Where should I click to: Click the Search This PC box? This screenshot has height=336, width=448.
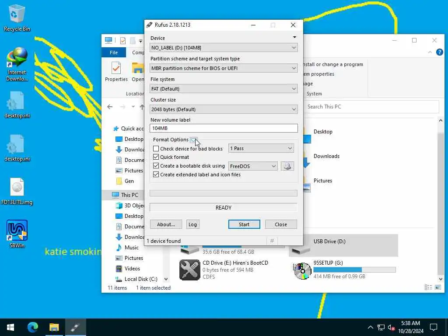click(371, 107)
